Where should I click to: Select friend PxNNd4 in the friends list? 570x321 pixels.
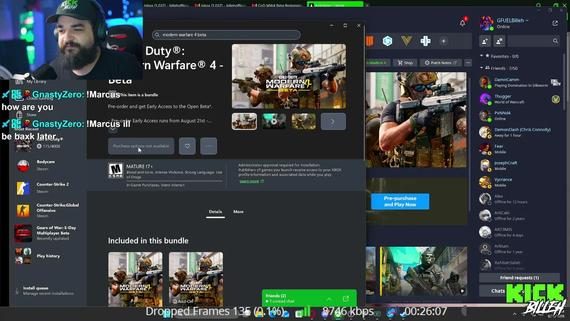[x=519, y=116]
